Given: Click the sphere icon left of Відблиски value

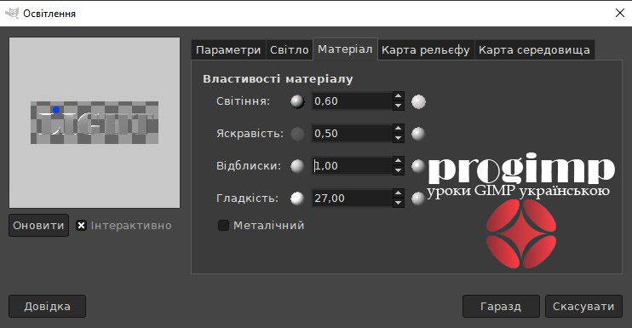Looking at the screenshot, I should (297, 166).
